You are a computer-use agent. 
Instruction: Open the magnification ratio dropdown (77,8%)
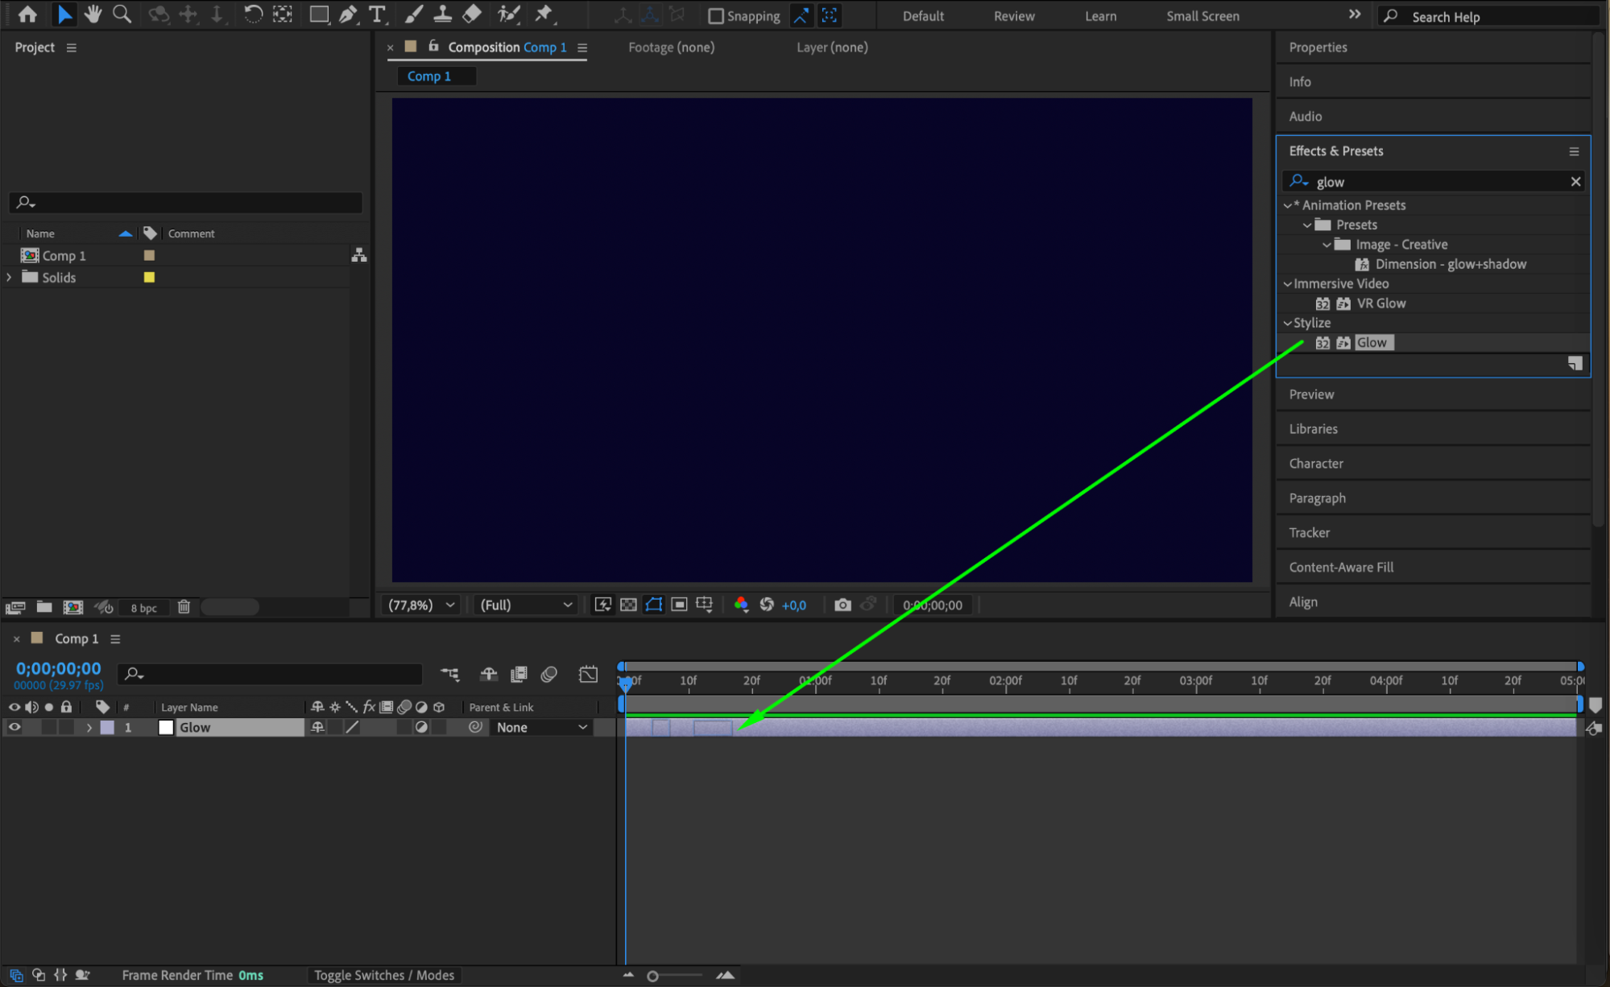(x=422, y=605)
